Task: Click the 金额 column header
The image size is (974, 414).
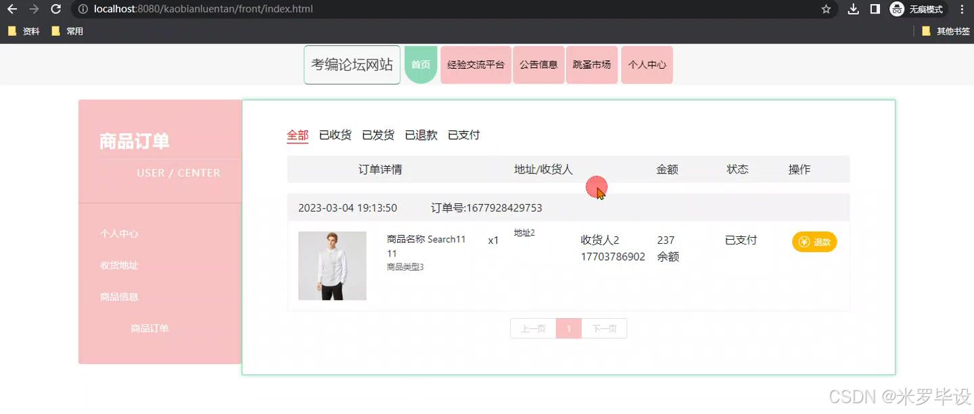Action: pos(667,170)
